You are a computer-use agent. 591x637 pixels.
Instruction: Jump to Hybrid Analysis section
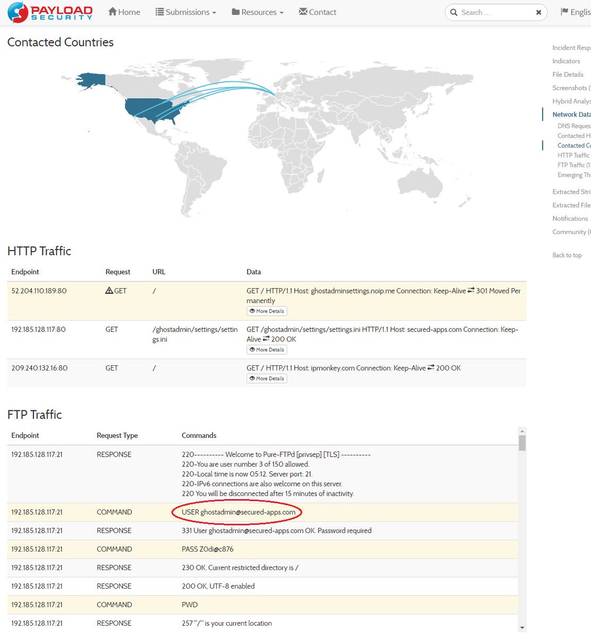571,101
